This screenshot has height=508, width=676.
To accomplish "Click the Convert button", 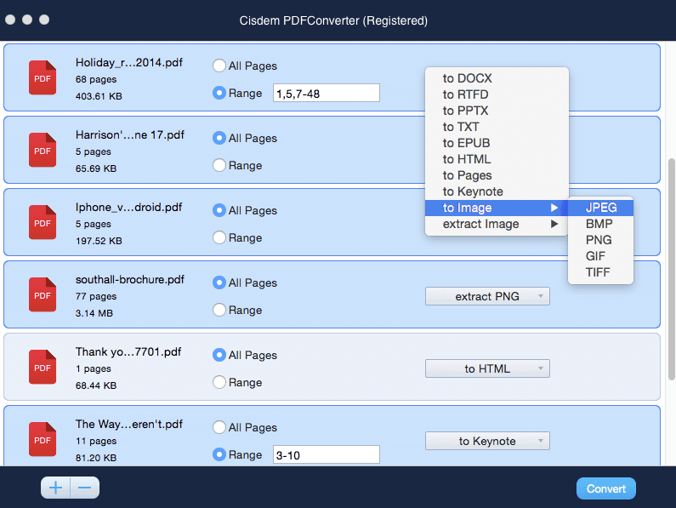I will [605, 488].
